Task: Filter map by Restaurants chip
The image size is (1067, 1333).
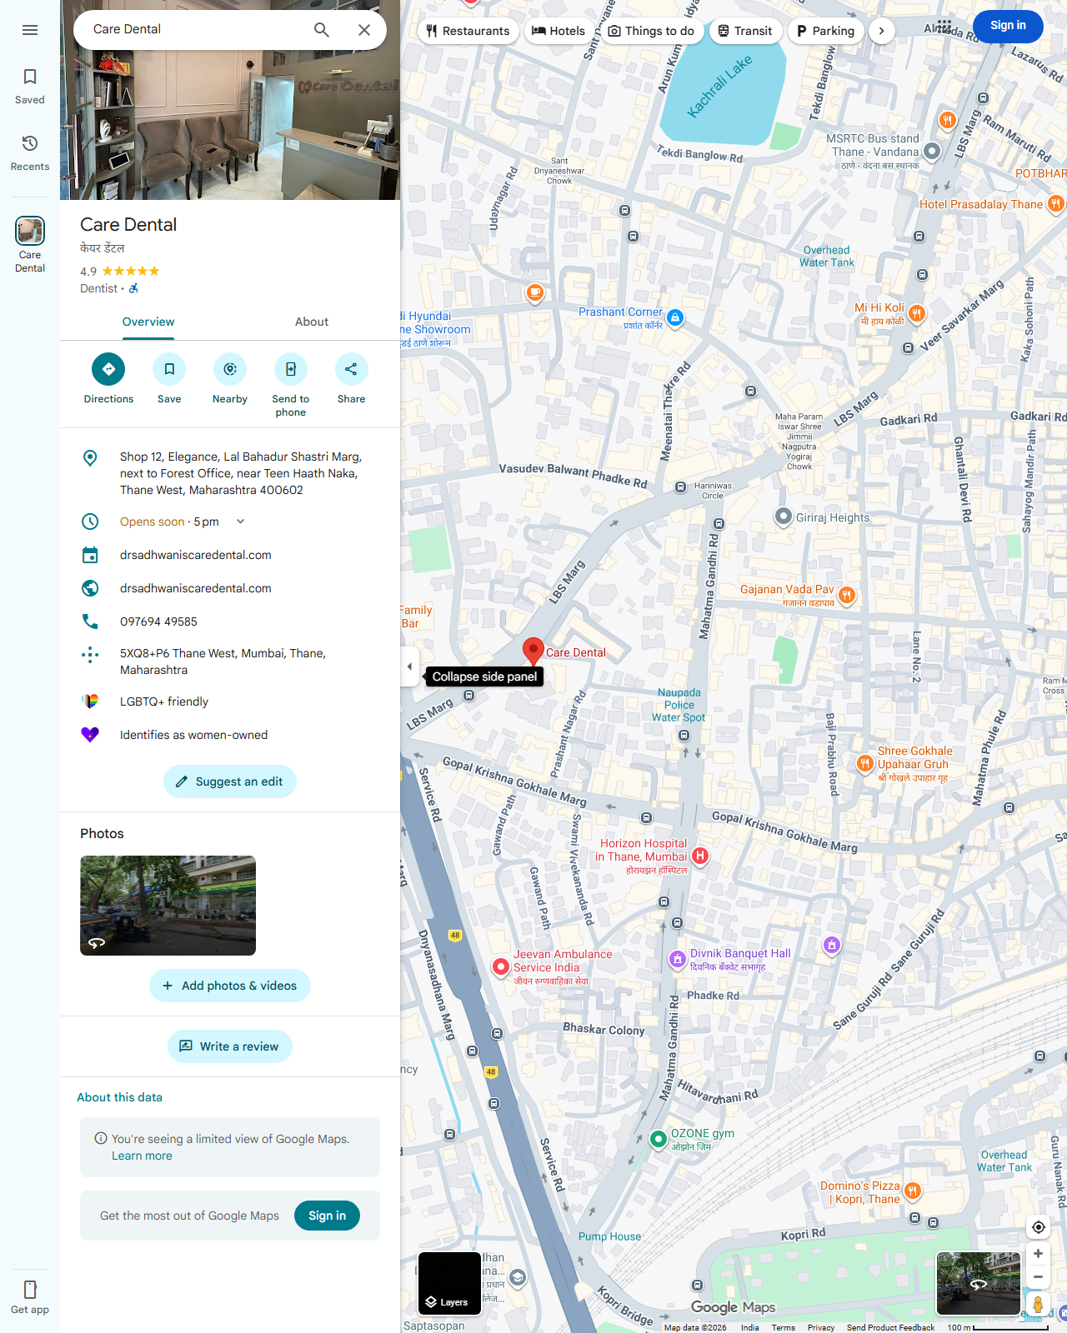Action: (468, 31)
